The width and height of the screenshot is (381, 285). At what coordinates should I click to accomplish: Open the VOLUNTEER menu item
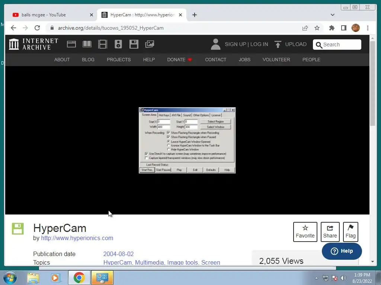[x=276, y=60]
